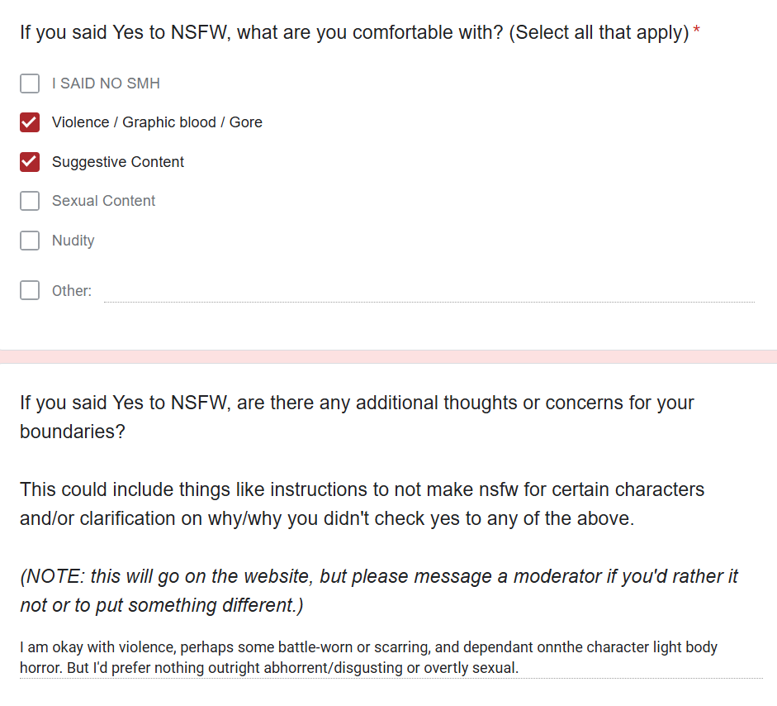777x706 pixels.
Task: Click the "Nudity" option label
Action: pos(73,241)
